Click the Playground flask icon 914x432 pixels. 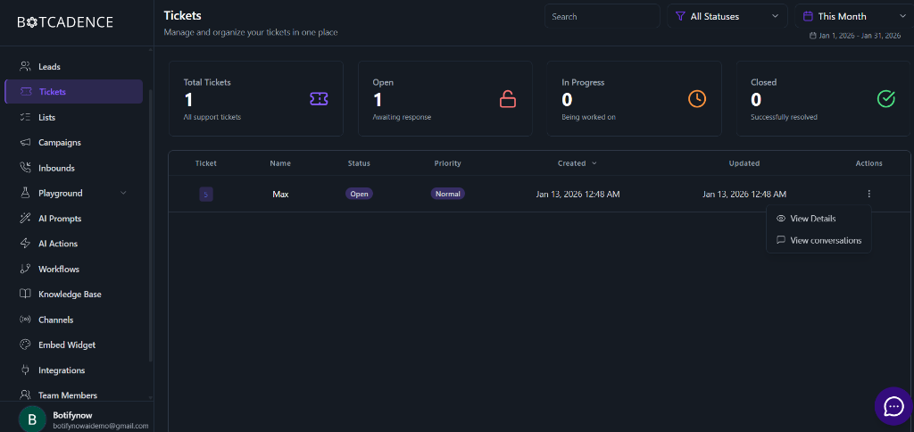pyautogui.click(x=25, y=193)
